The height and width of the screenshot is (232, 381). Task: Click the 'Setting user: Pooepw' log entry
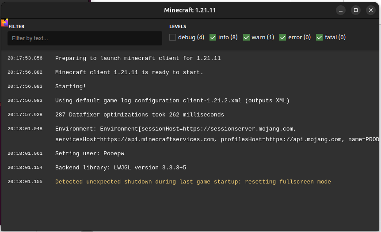pos(90,153)
